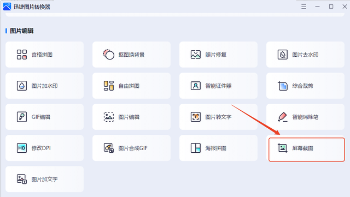Click the 迅捷图片转换器 app logo
Image resolution: width=350 pixels, height=197 pixels.
[x=7, y=7]
